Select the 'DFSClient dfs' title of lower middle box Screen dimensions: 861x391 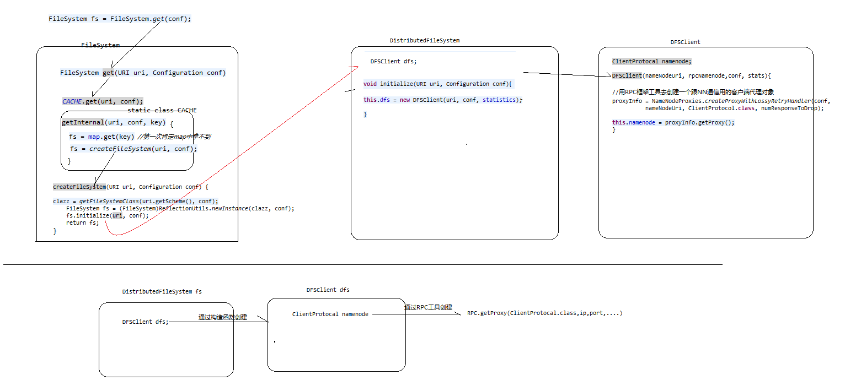tap(328, 290)
